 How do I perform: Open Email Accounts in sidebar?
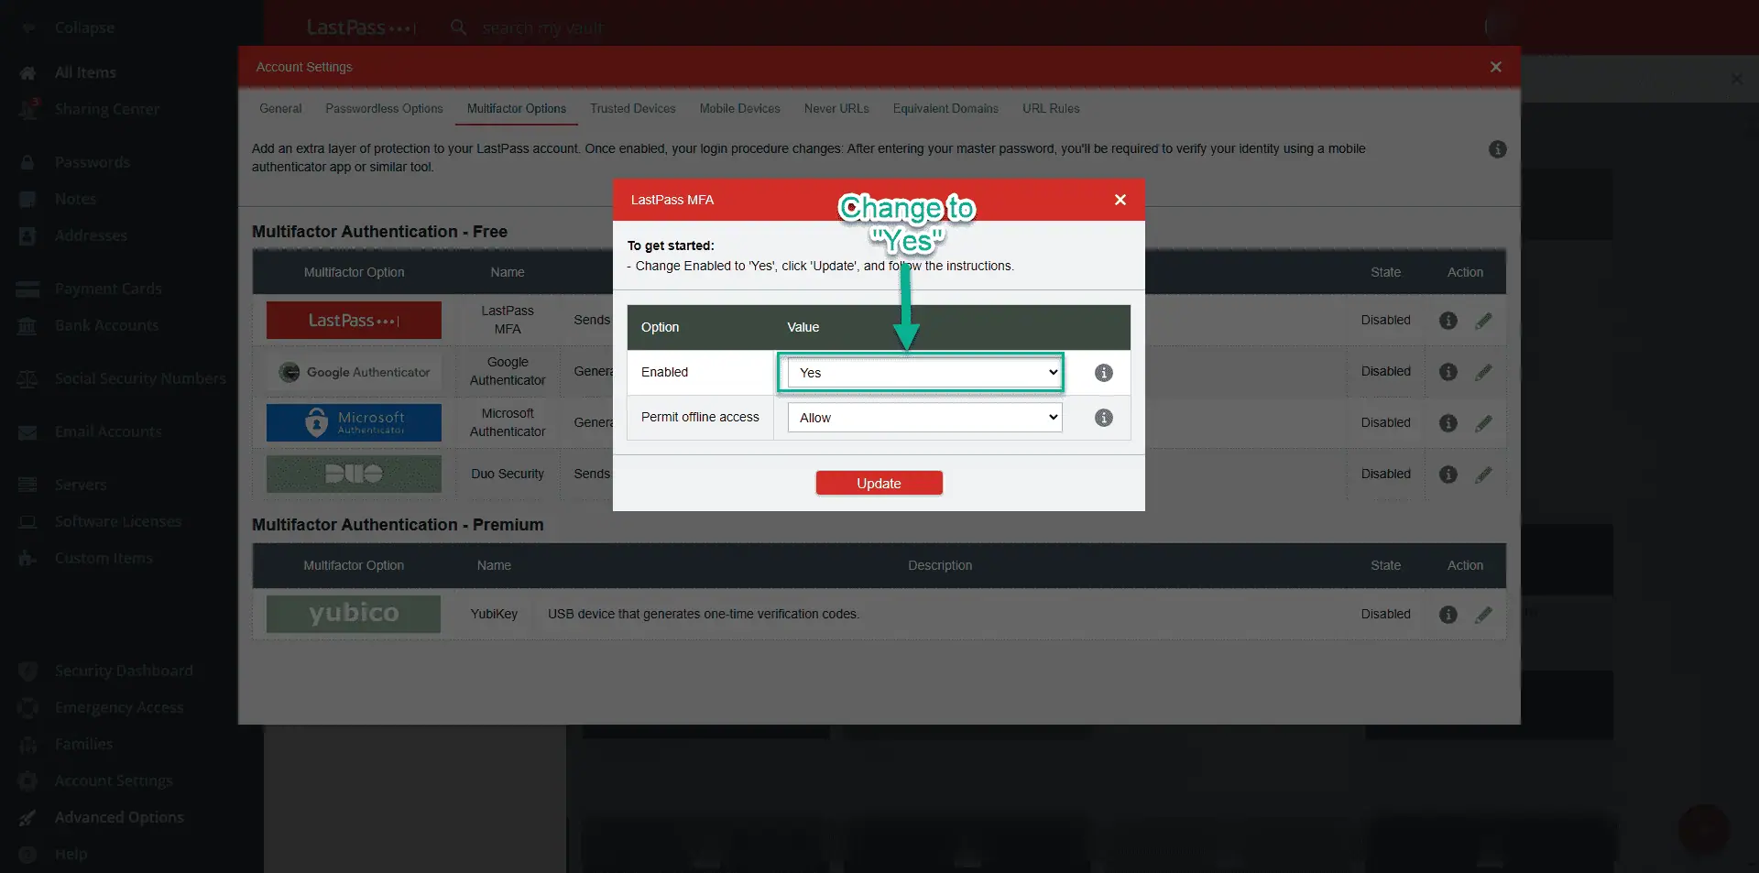(108, 431)
